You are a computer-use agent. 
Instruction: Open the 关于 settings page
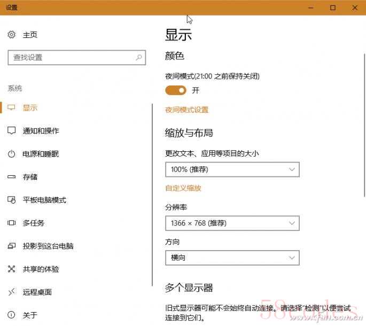click(x=30, y=315)
